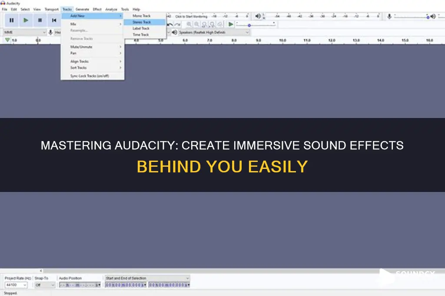Click the Audacity headphone logo icon

pos(3,3)
